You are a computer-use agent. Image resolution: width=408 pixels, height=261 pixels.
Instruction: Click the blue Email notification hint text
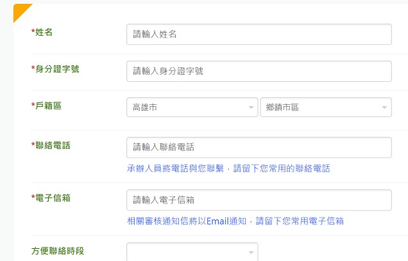235,221
